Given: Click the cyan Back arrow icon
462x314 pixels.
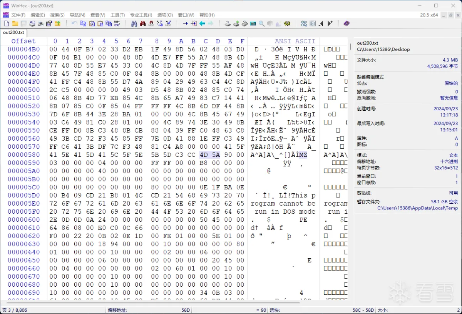Looking at the screenshot, I should point(202,23).
